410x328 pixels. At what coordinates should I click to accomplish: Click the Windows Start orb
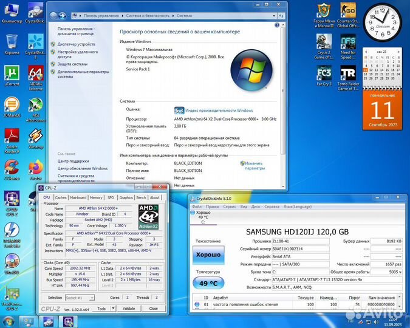9,322
